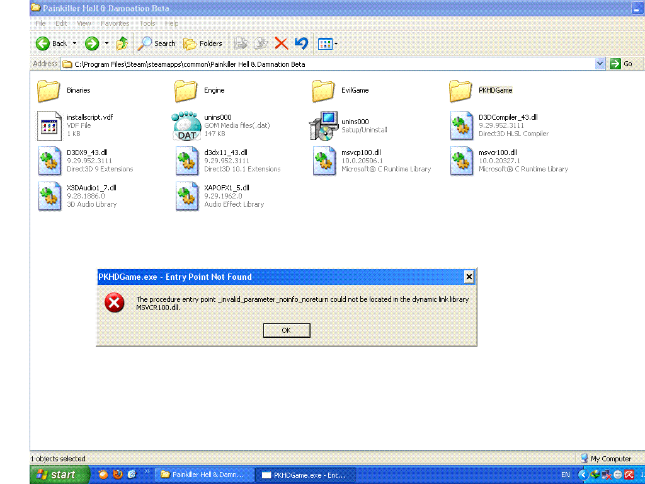This screenshot has width=645, height=484.
Task: Select the msvcr100.dll file icon
Action: tap(462, 161)
